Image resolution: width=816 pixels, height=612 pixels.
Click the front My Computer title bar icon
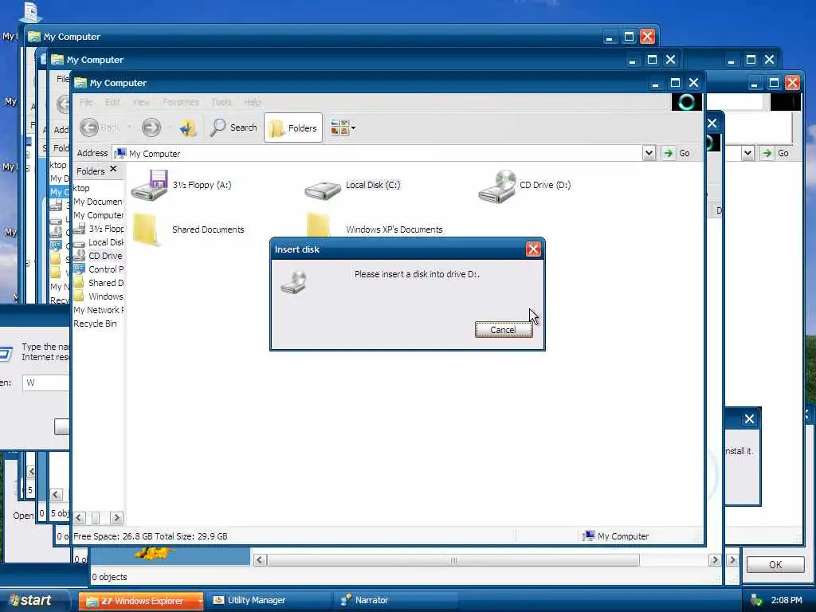(x=80, y=83)
